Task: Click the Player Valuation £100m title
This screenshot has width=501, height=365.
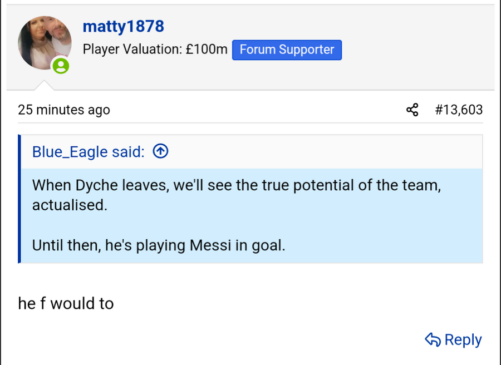Action: pos(155,50)
